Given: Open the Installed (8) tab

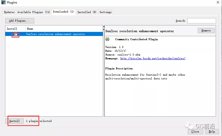Looking at the screenshot, I should (87, 12).
